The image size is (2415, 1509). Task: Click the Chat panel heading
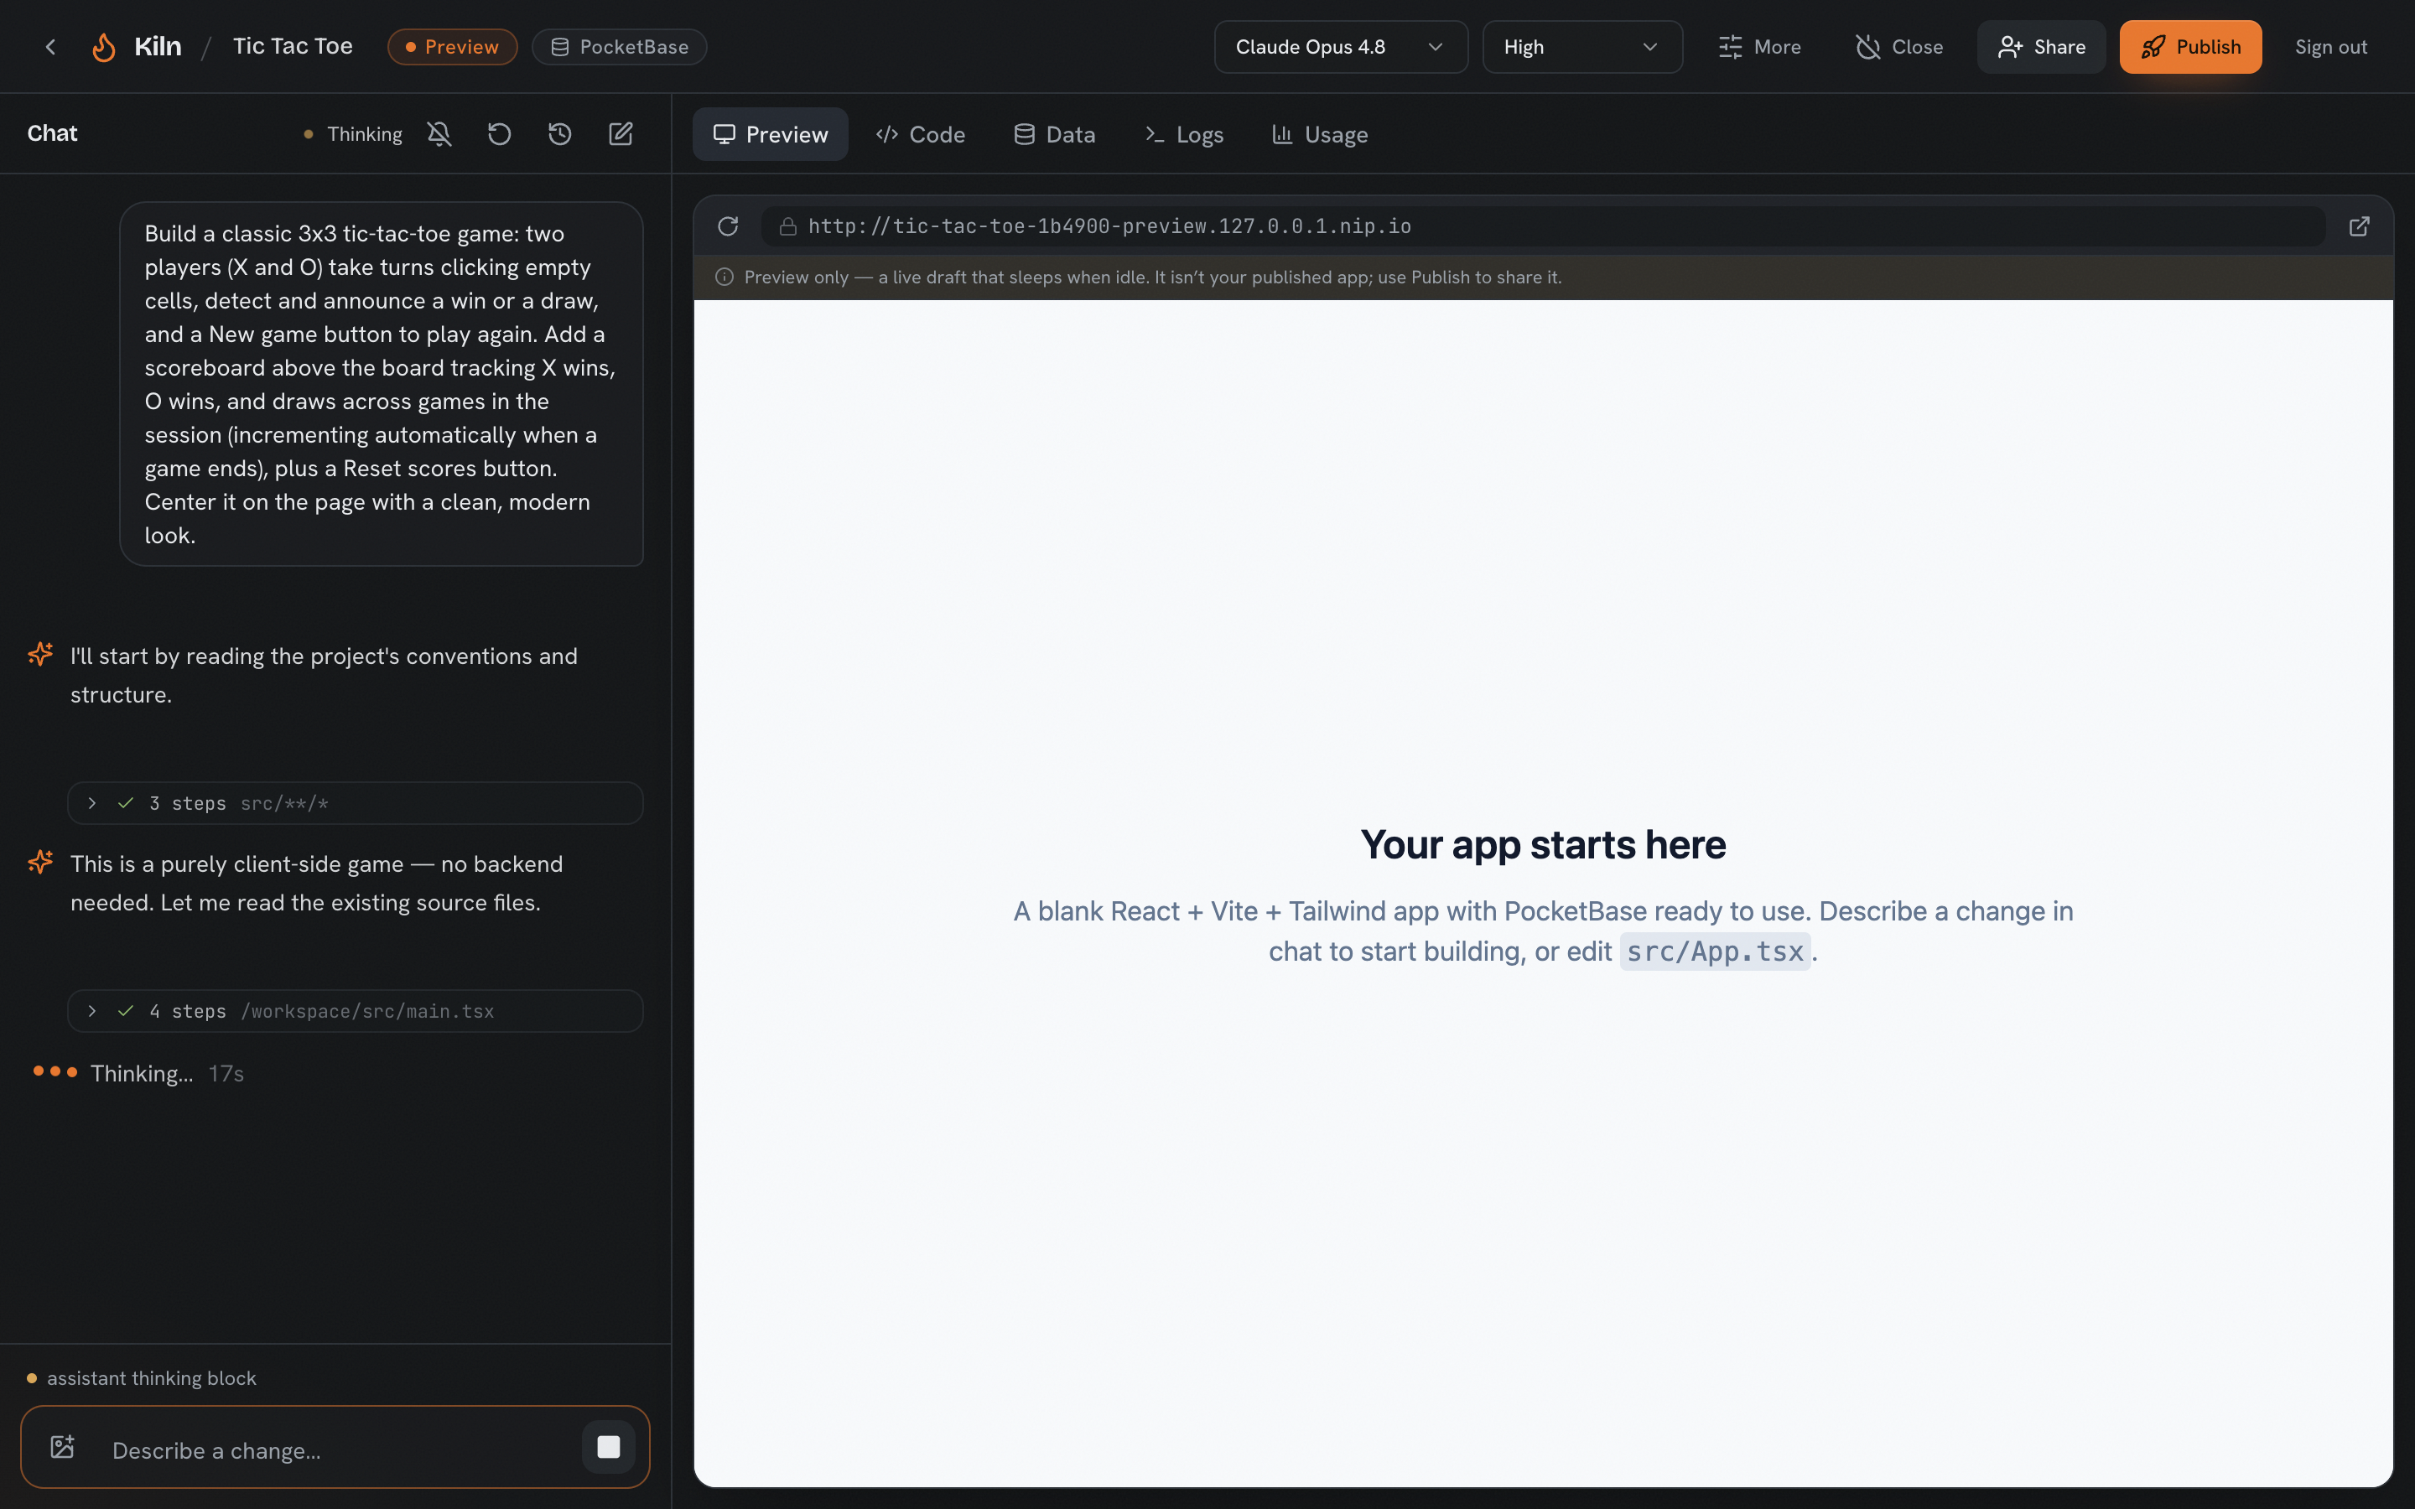52,134
